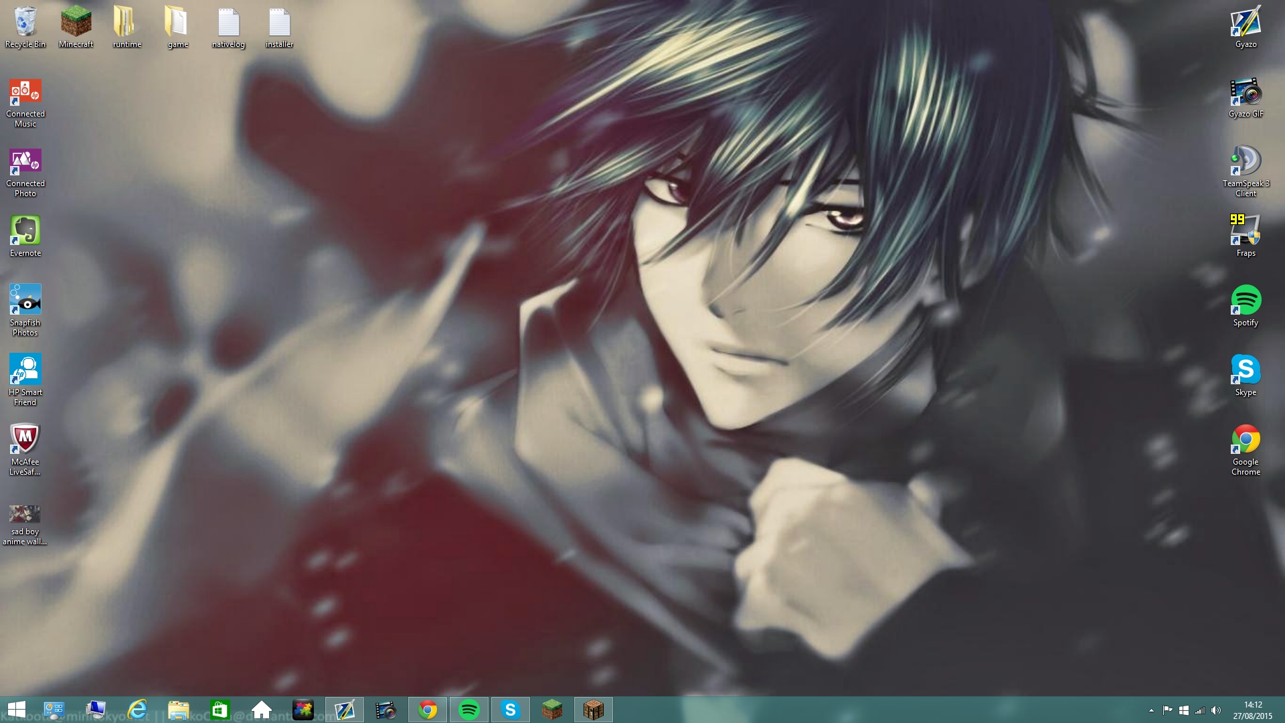The image size is (1285, 723).
Task: Open the volume speaker tray icon
Action: (x=1216, y=710)
